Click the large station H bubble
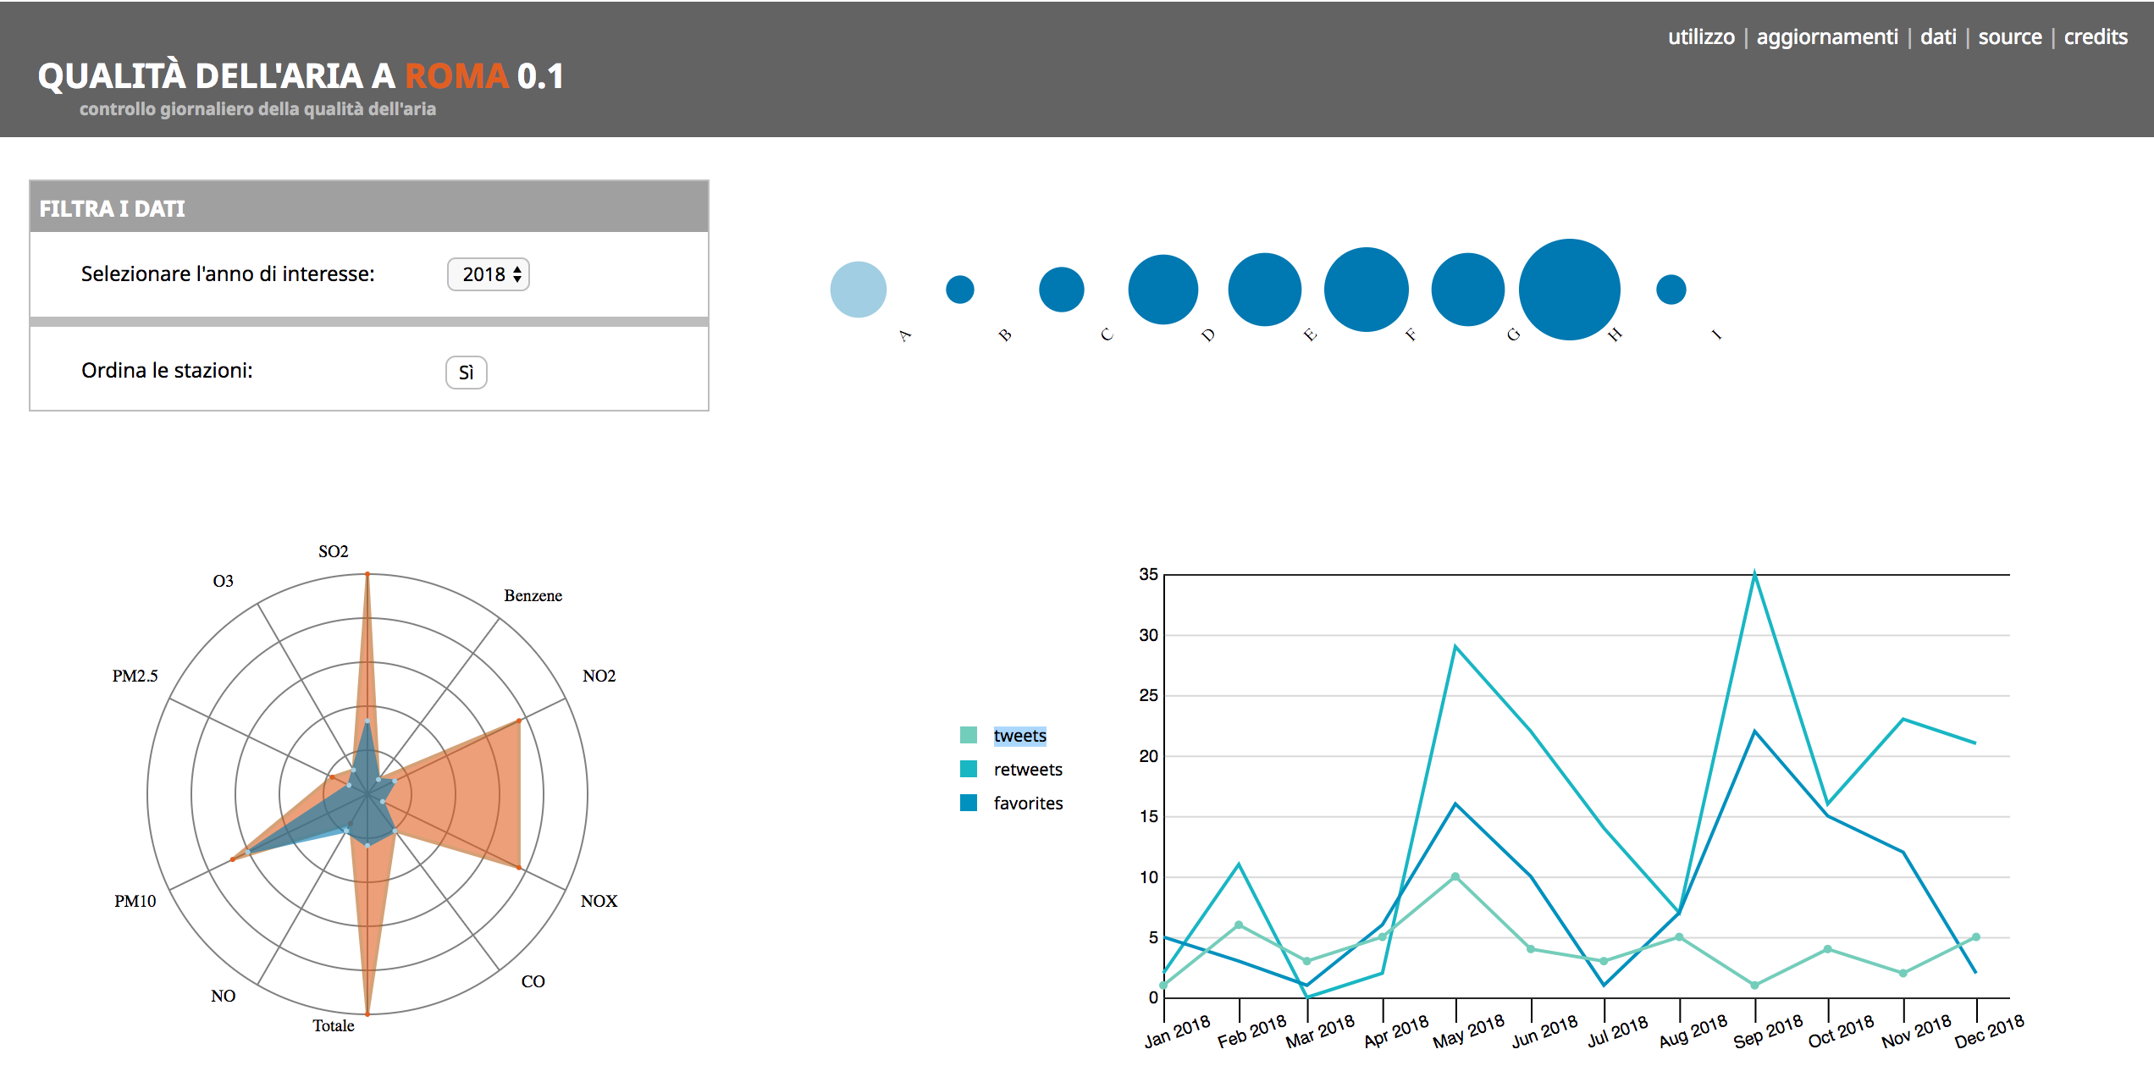The image size is (2154, 1077). coord(1569,290)
